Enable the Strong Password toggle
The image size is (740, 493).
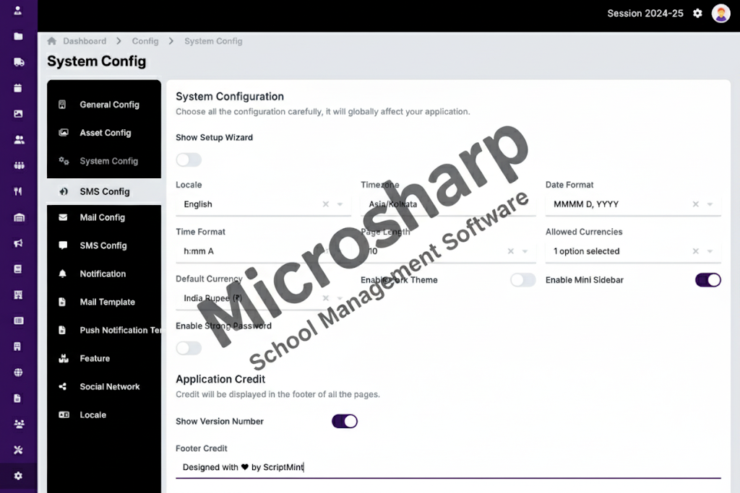point(189,348)
